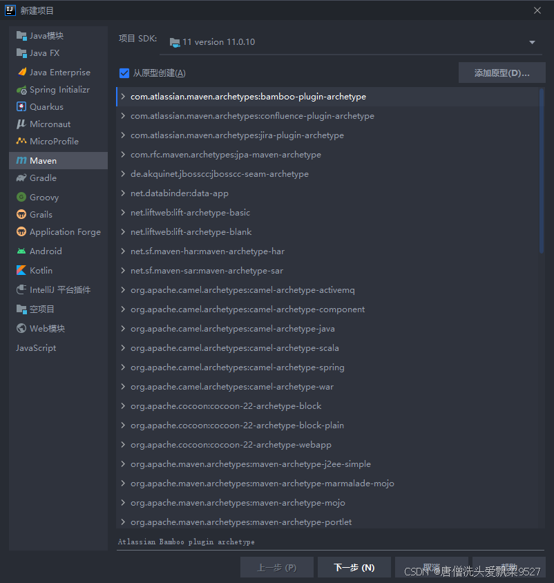The height and width of the screenshot is (583, 554).
Task: Click the 空项目 folder icon
Action: [21, 309]
